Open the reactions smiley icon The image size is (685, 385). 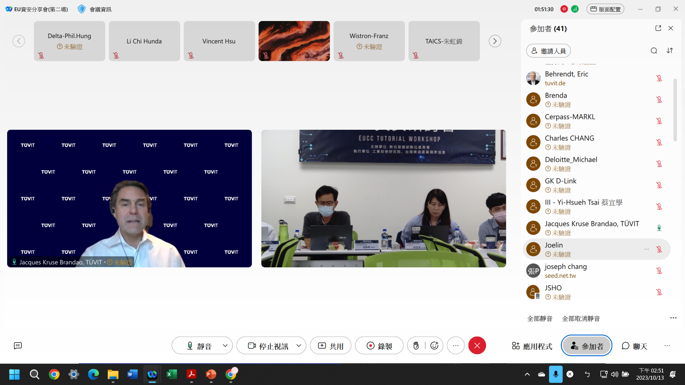pyautogui.click(x=434, y=345)
